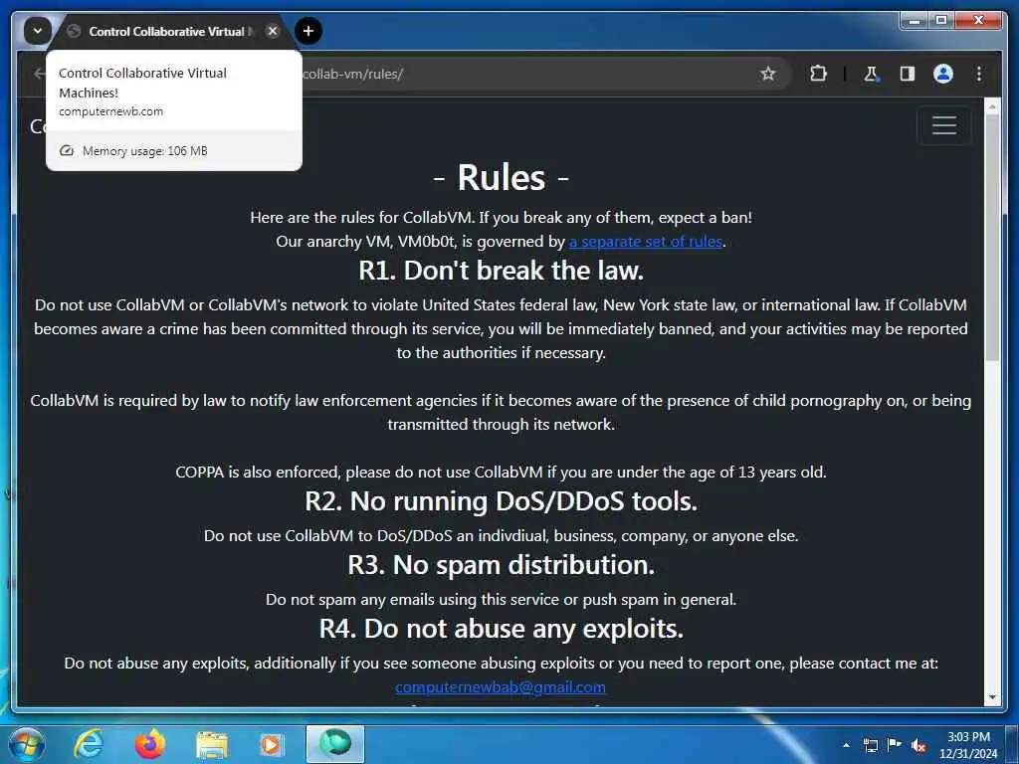This screenshot has height=764, width=1019.
Task: Open the network tray icon
Action: click(871, 745)
